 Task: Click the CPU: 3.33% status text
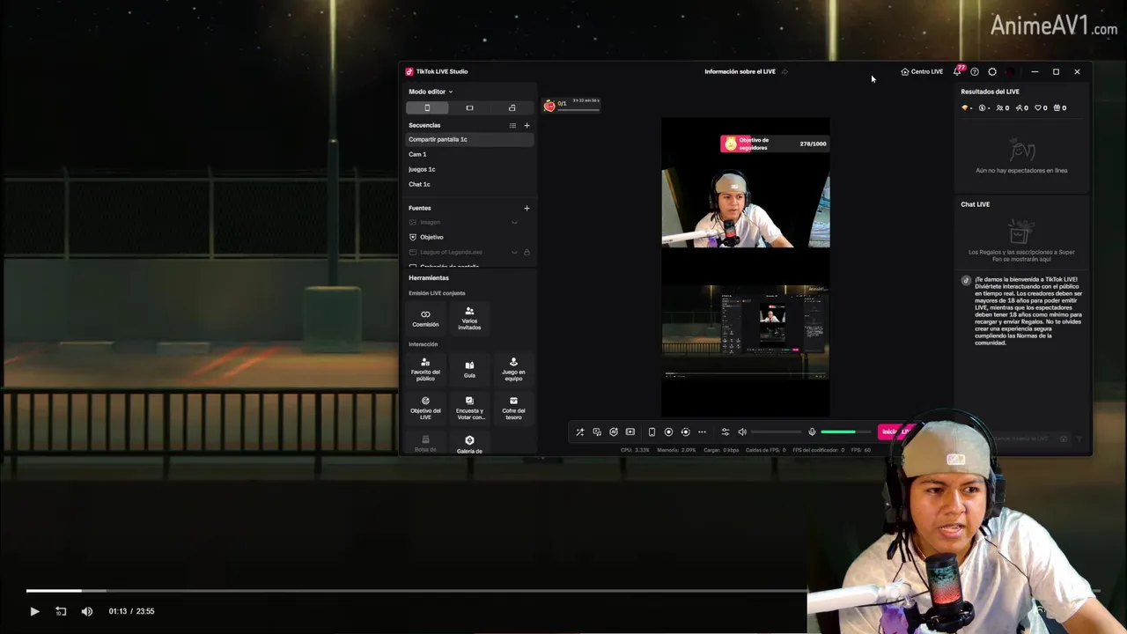point(635,450)
